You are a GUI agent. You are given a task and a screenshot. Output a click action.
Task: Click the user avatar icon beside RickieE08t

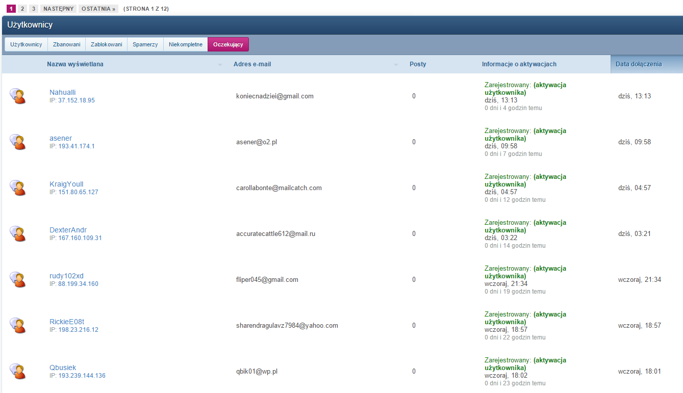[x=17, y=325]
